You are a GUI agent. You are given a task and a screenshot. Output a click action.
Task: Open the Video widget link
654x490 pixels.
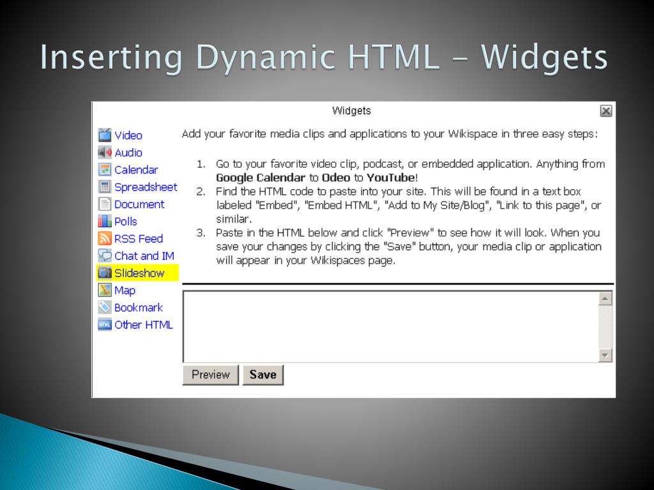click(128, 135)
